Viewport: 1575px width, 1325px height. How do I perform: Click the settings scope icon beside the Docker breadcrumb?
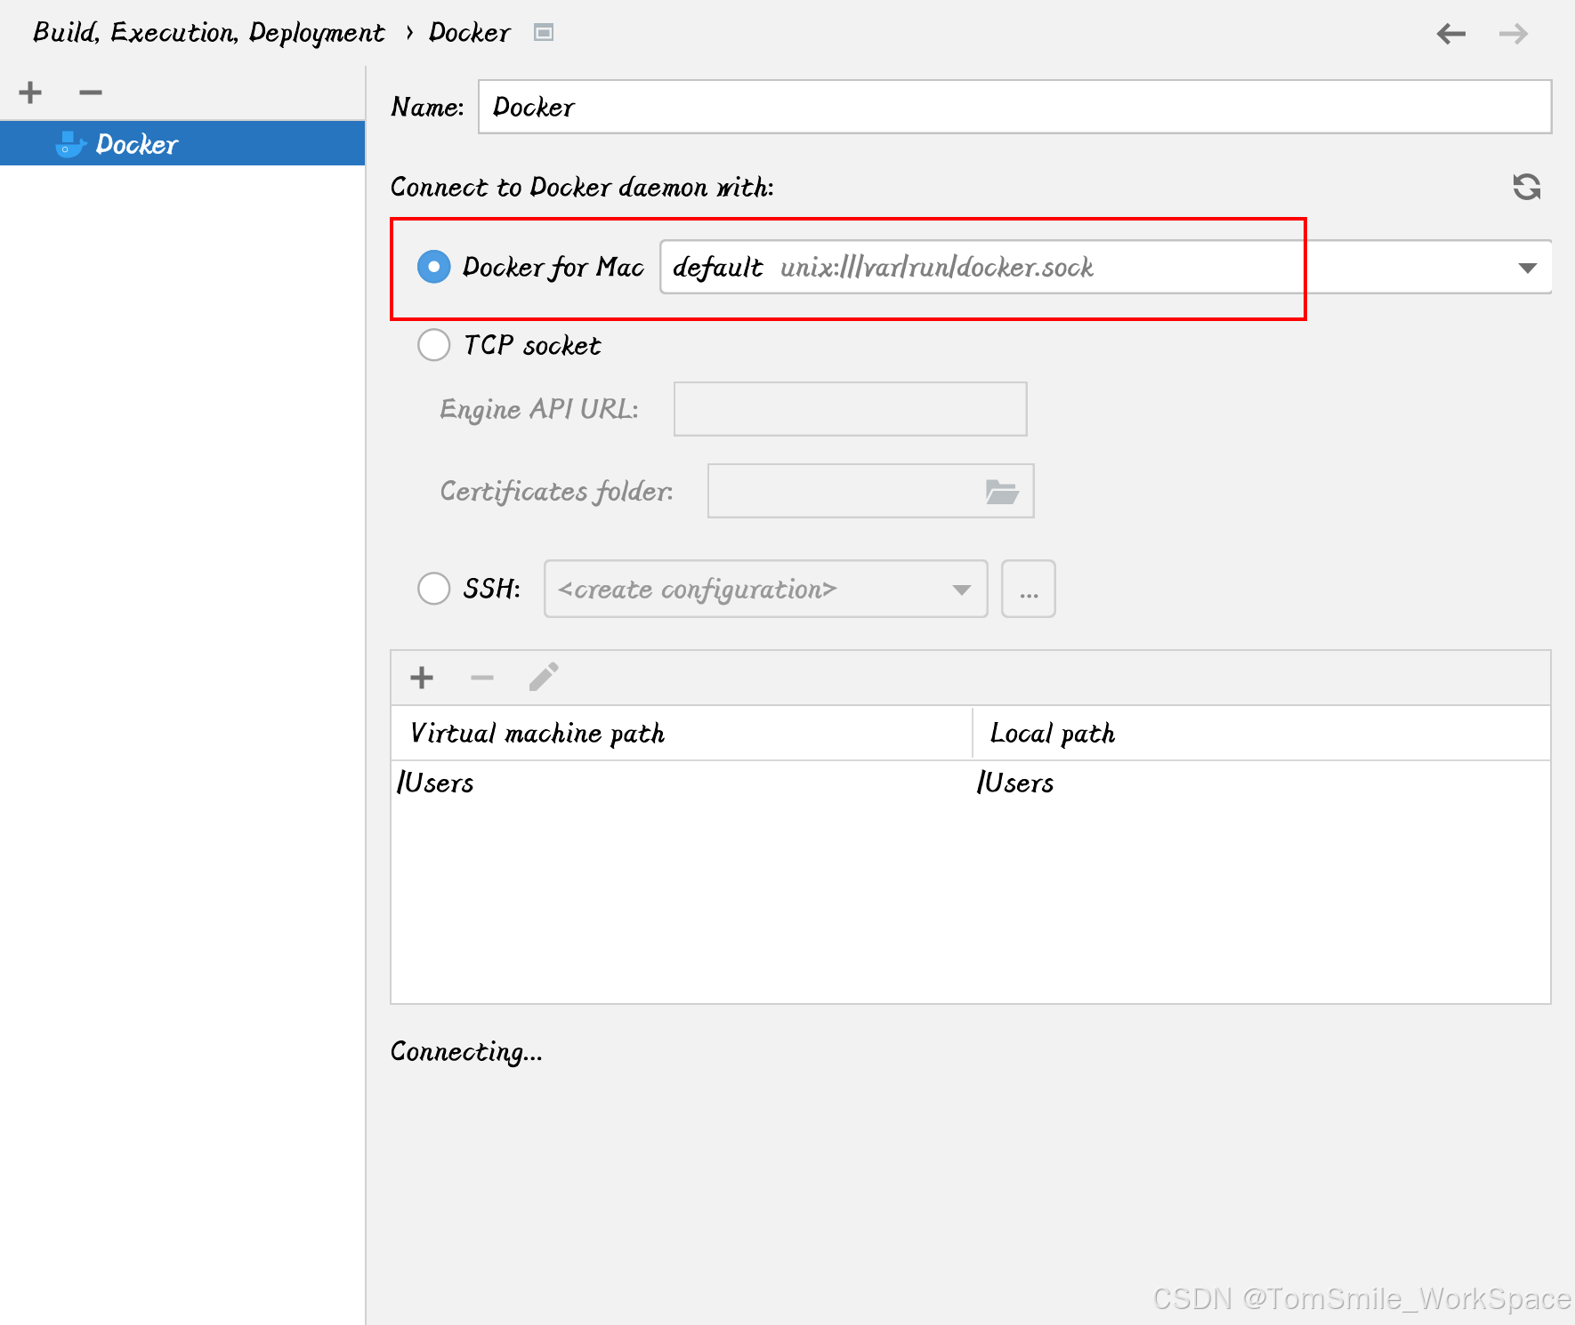tap(544, 33)
